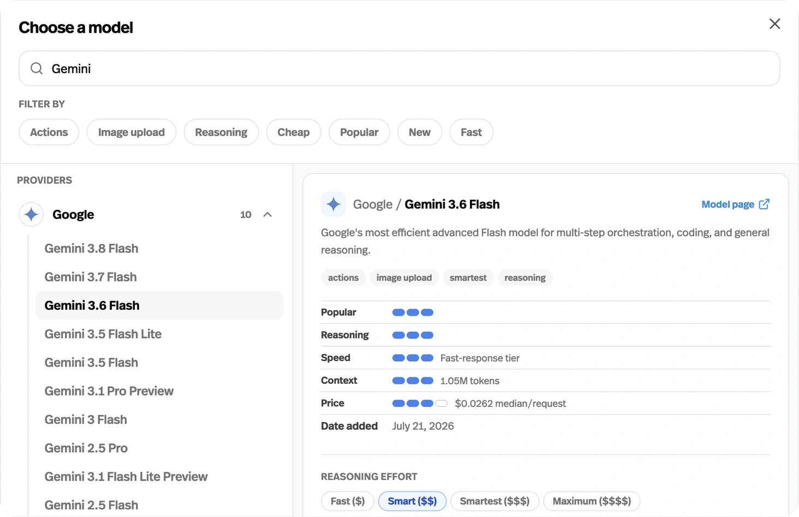
Task: Toggle the Image upload filter chip
Action: (x=132, y=132)
